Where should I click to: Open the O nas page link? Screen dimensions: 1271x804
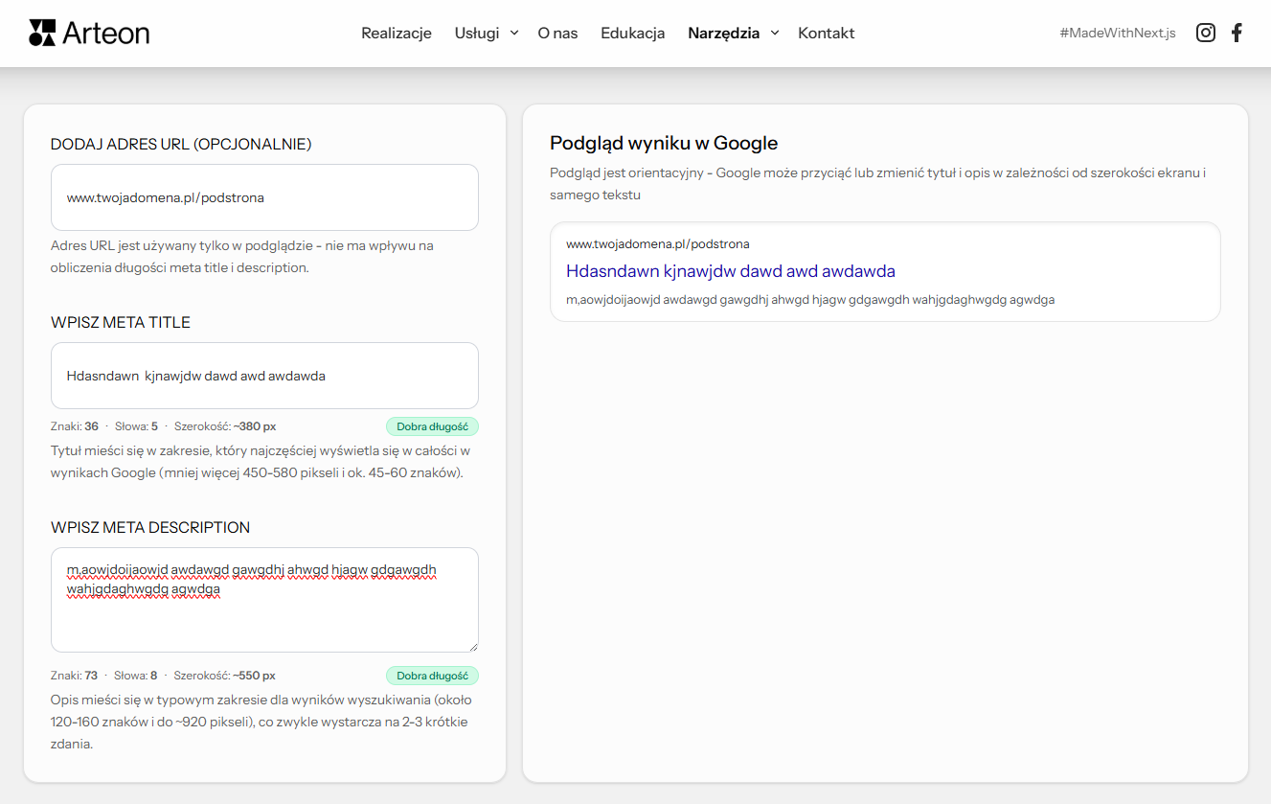tap(557, 33)
